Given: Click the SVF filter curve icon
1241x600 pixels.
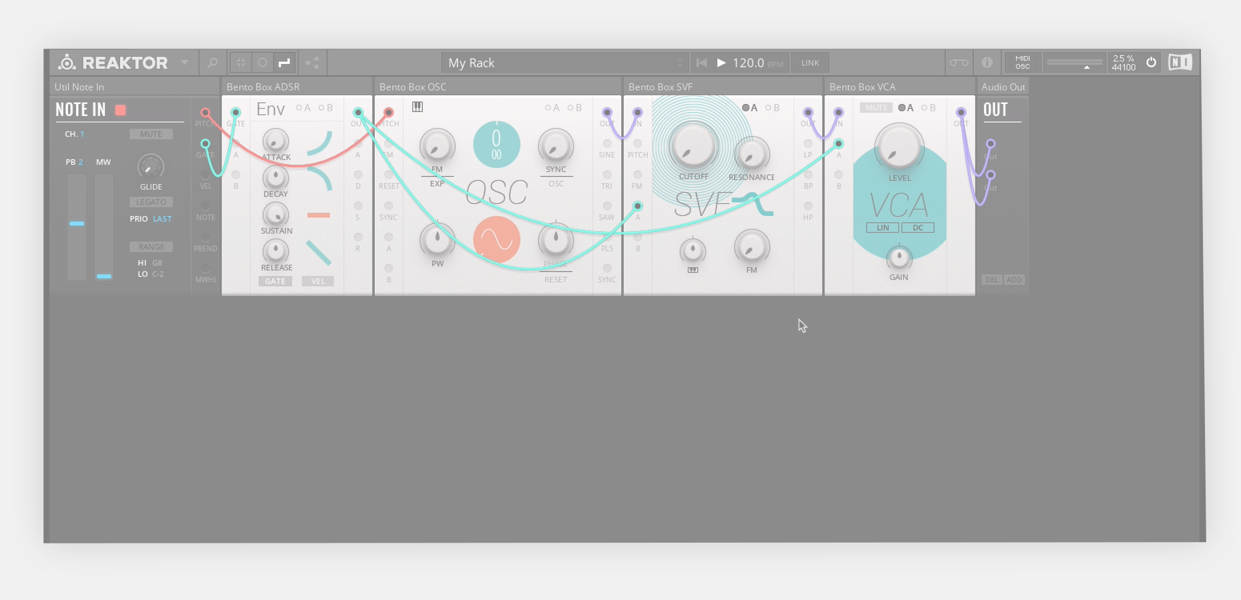Looking at the screenshot, I should pos(753,204).
